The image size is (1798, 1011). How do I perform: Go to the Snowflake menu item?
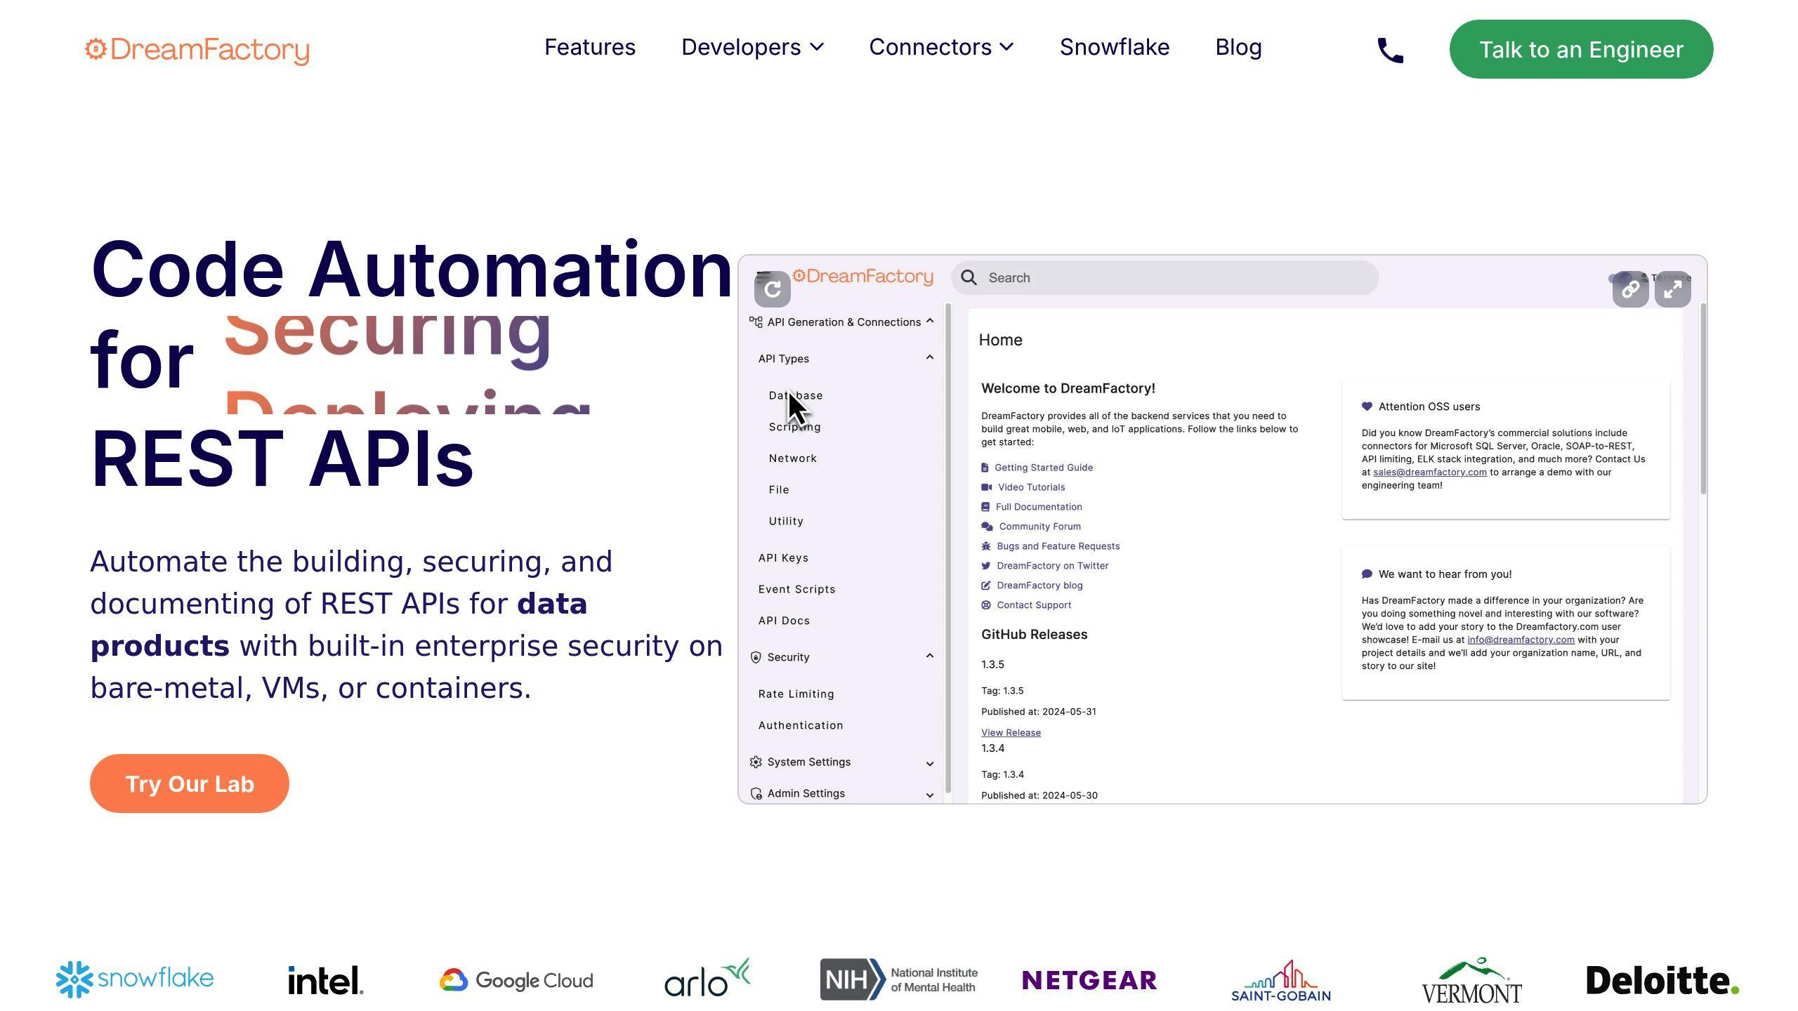click(1115, 47)
